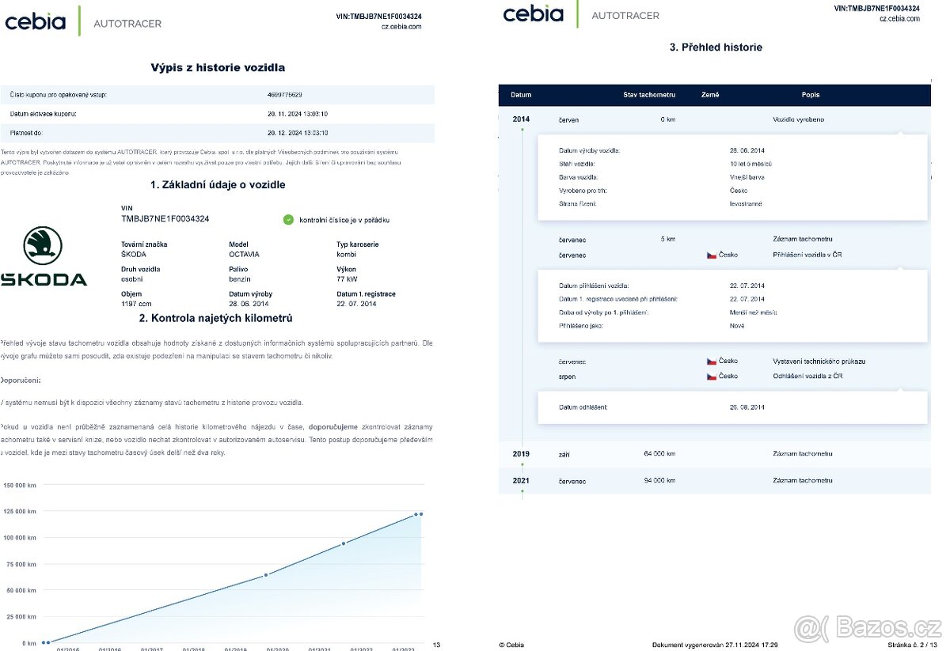Viewport: 950px width, 651px height.
Task: Select '5 km' odometer reading
Action: coord(668,239)
